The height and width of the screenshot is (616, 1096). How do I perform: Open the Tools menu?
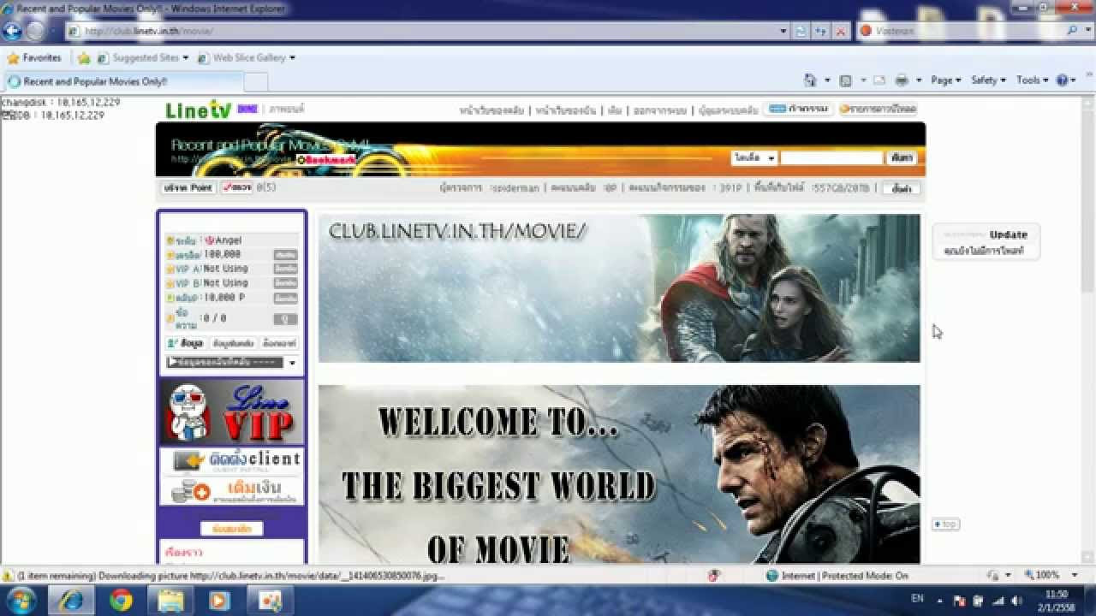coord(1032,80)
